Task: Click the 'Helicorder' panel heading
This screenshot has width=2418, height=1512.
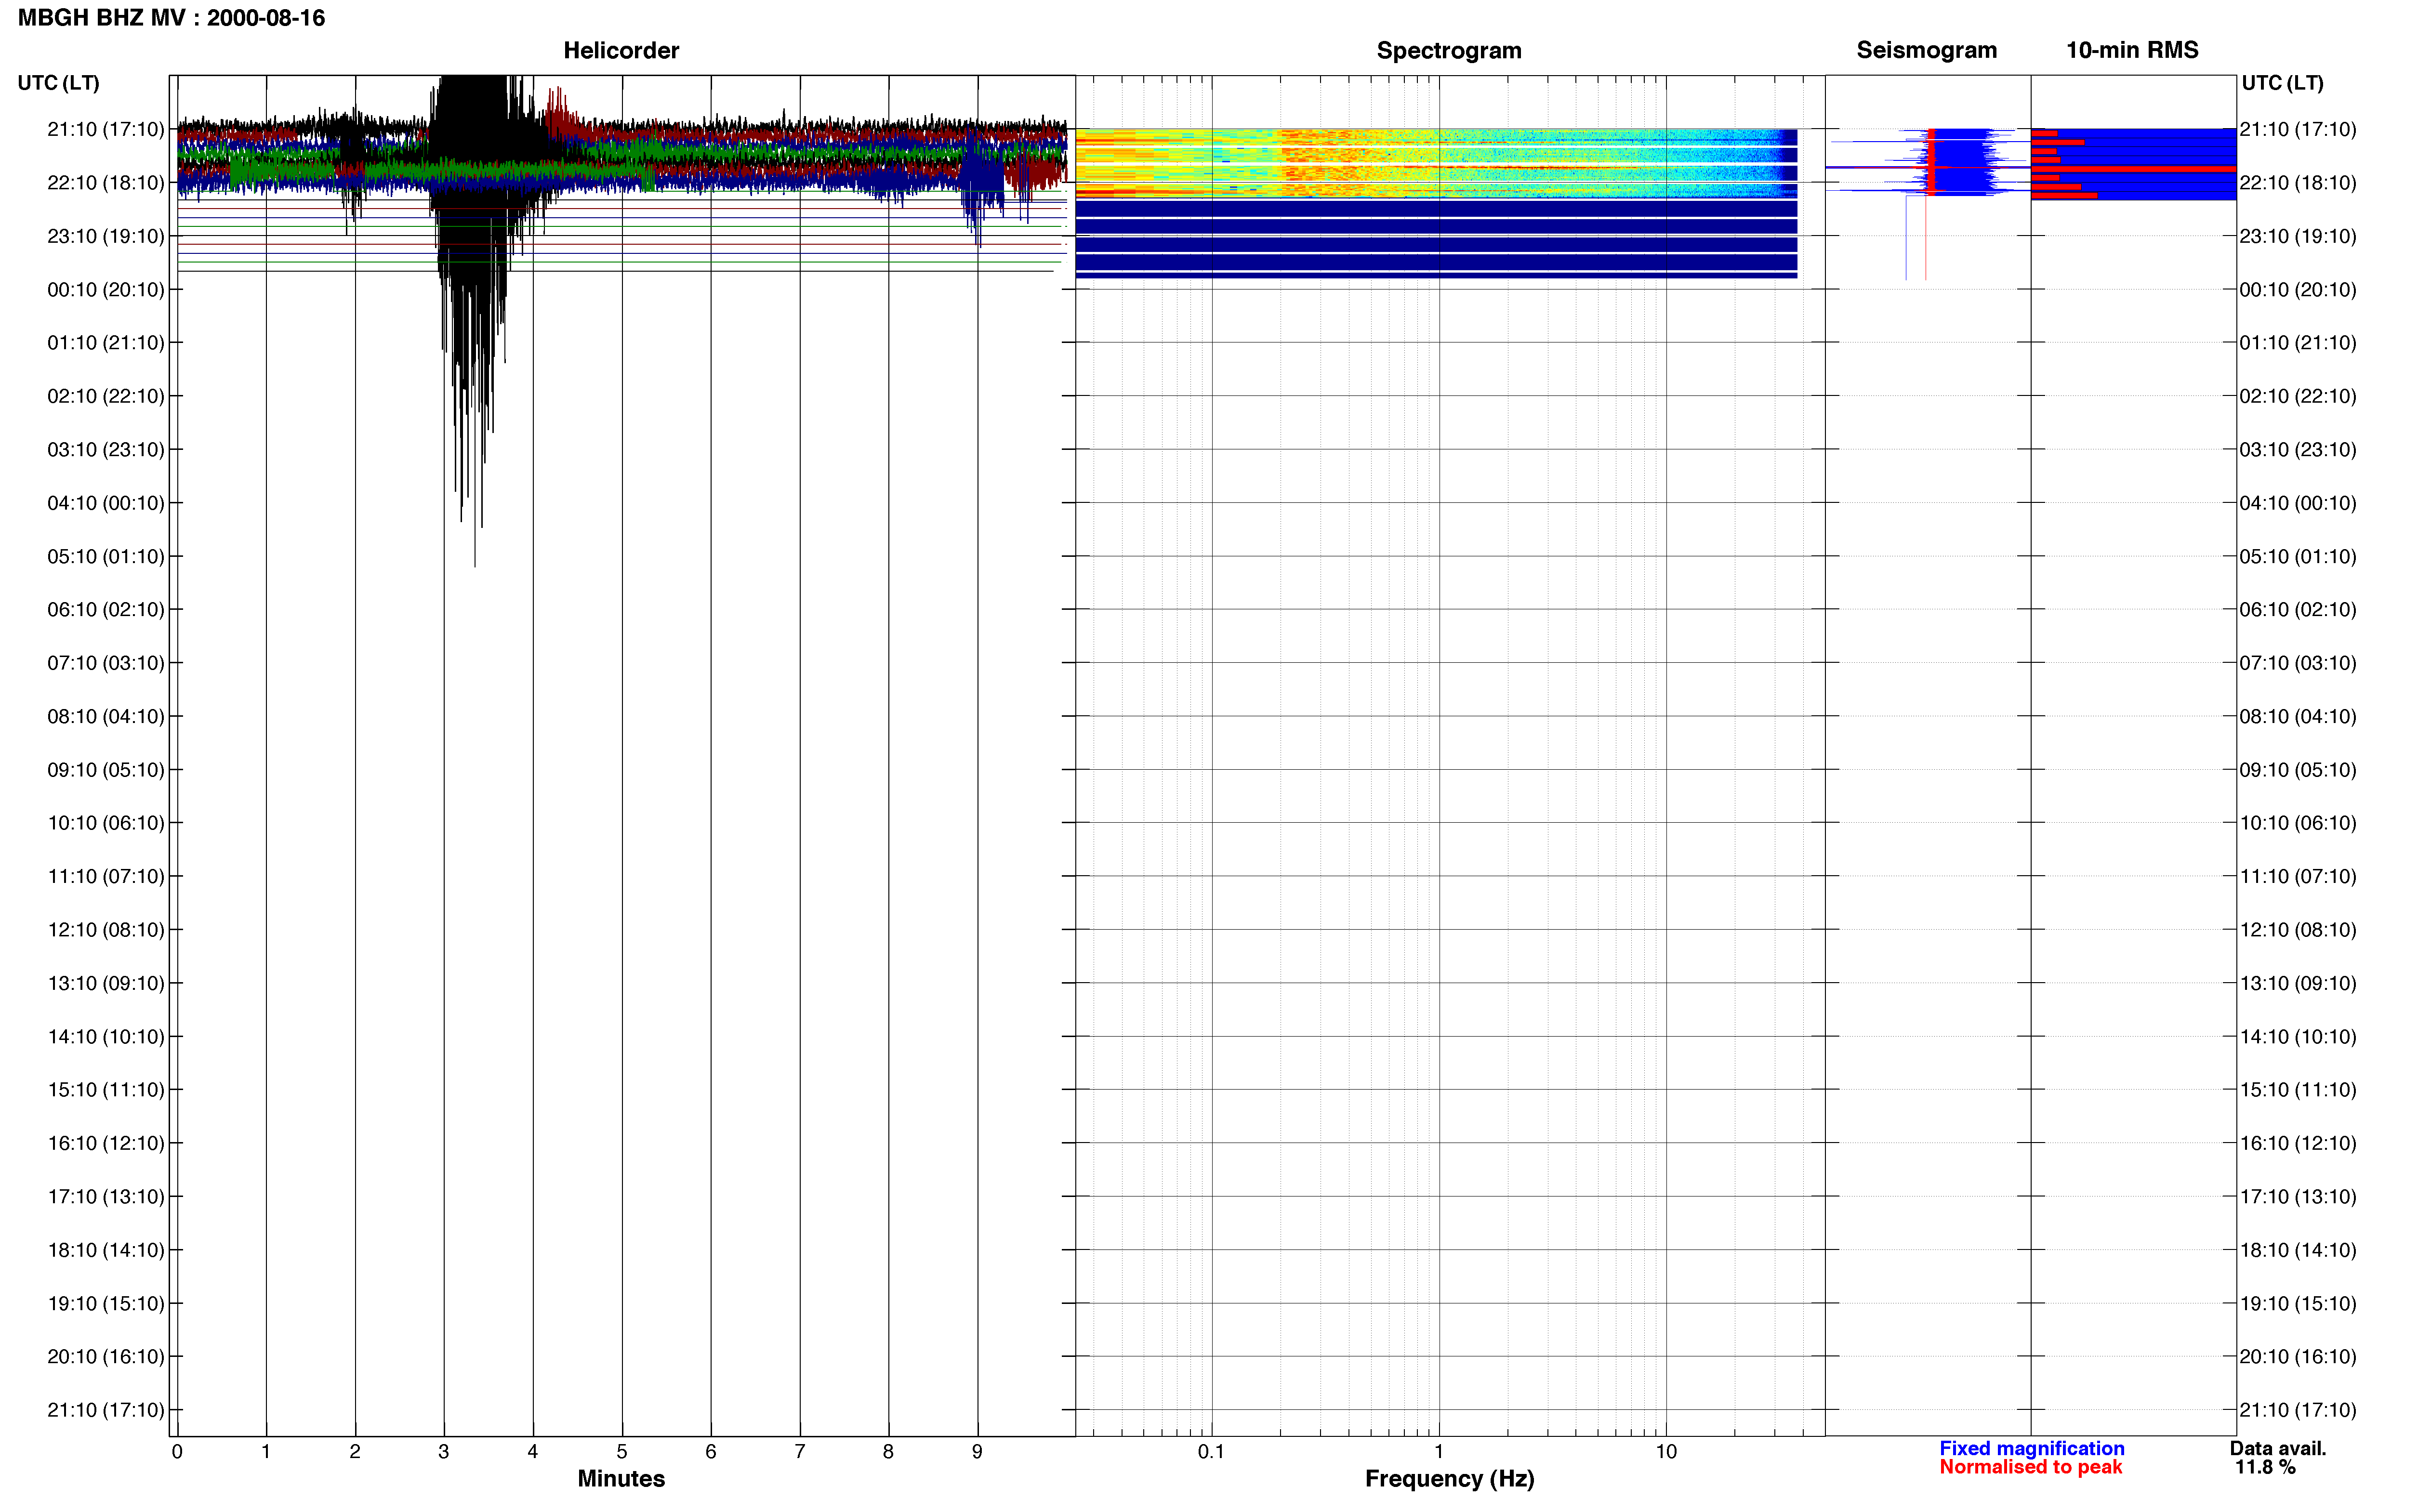Action: coord(621,50)
